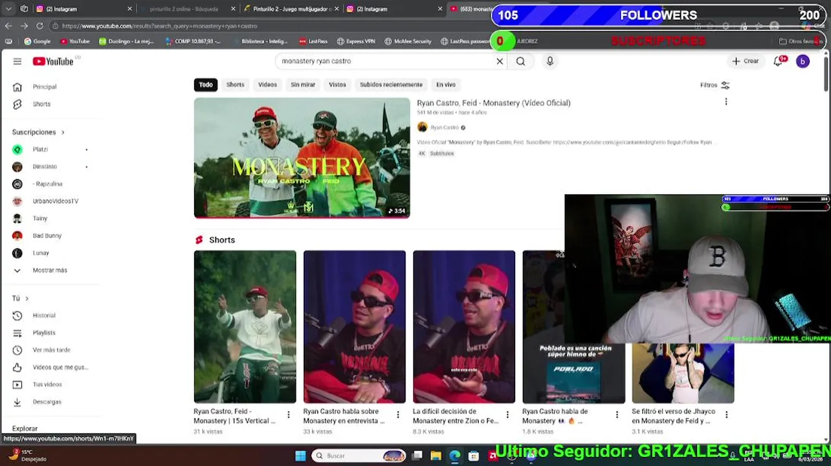Open short Ryan Castro habla sobre Monastery
The width and height of the screenshot is (831, 466).
click(x=354, y=327)
